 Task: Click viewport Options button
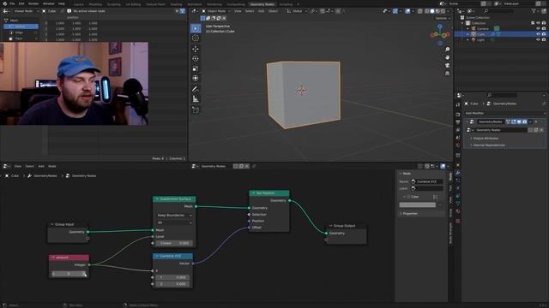pos(442,18)
